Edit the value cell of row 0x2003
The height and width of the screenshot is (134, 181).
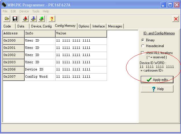[81, 62]
